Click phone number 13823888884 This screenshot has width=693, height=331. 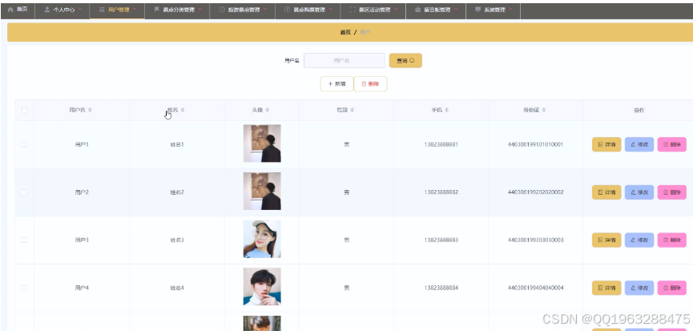click(441, 288)
